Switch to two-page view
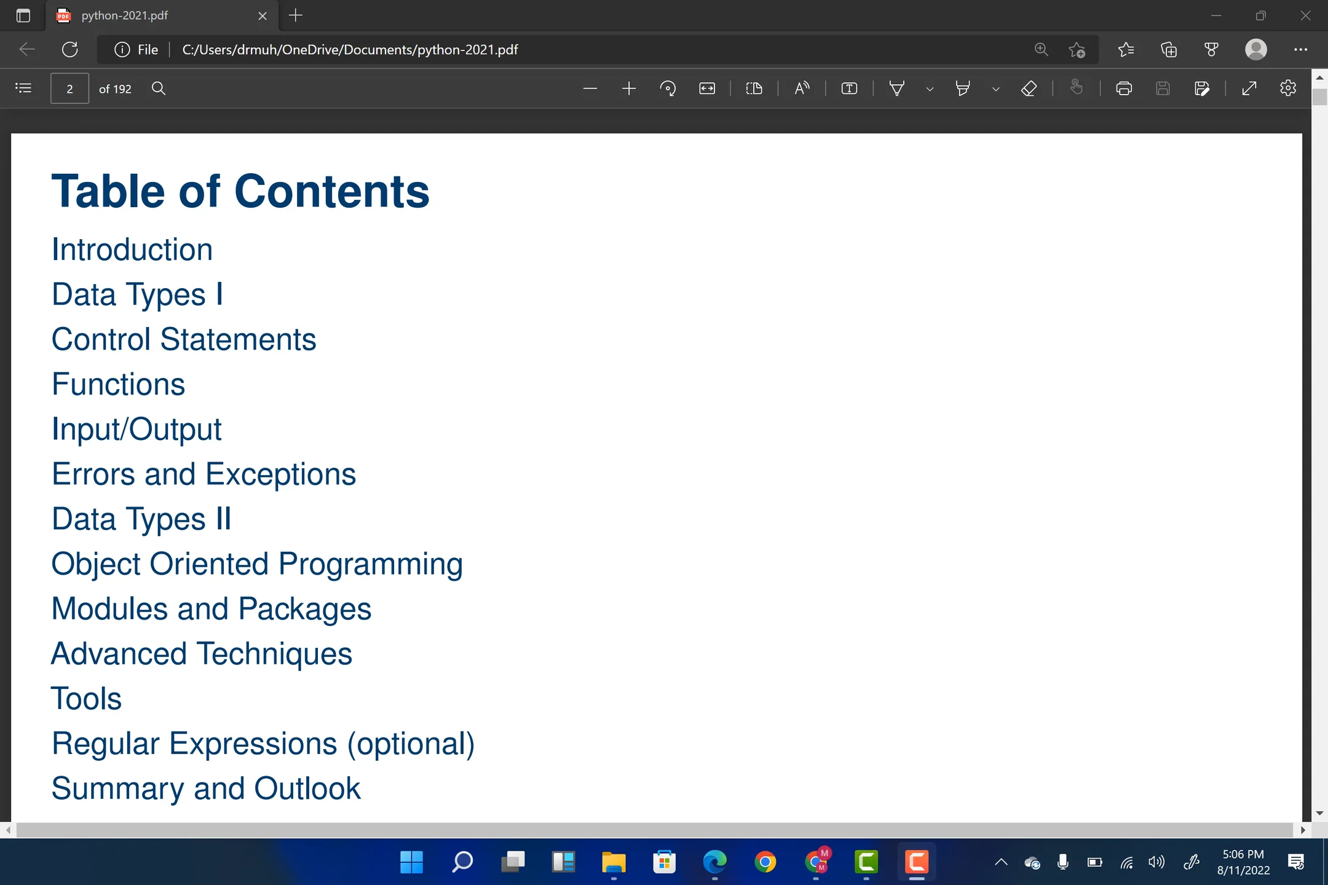 754,88
